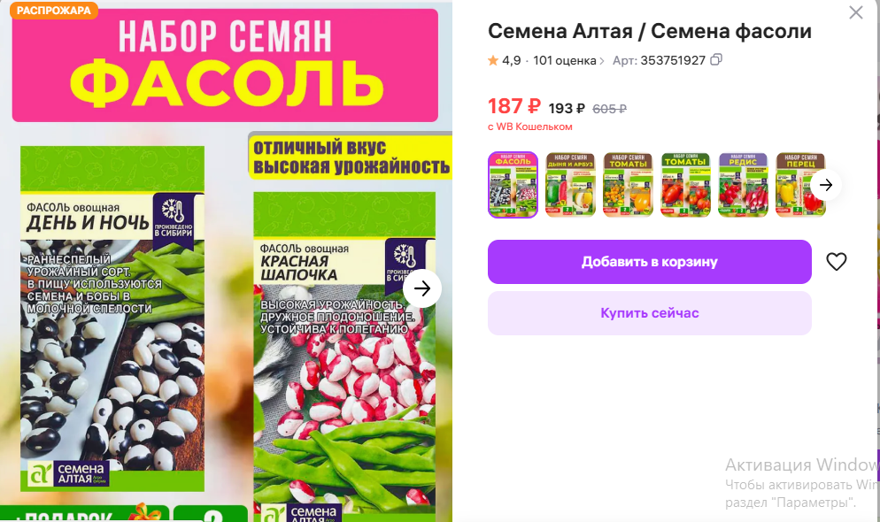The width and height of the screenshot is (880, 522).
Task: Copy the article number with copy icon
Action: [716, 59]
